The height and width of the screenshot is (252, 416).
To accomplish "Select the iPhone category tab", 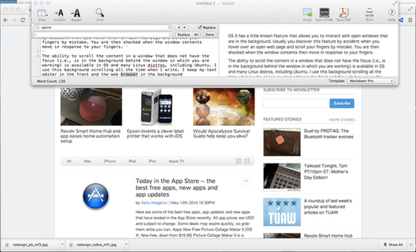I will pyautogui.click(x=109, y=161).
